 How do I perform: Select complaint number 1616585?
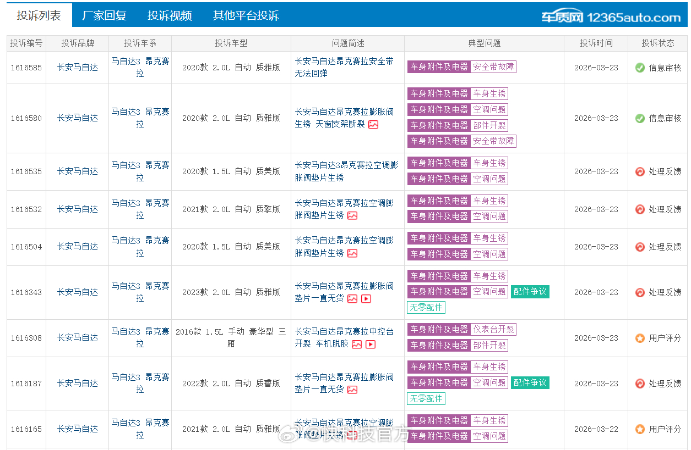click(26, 68)
